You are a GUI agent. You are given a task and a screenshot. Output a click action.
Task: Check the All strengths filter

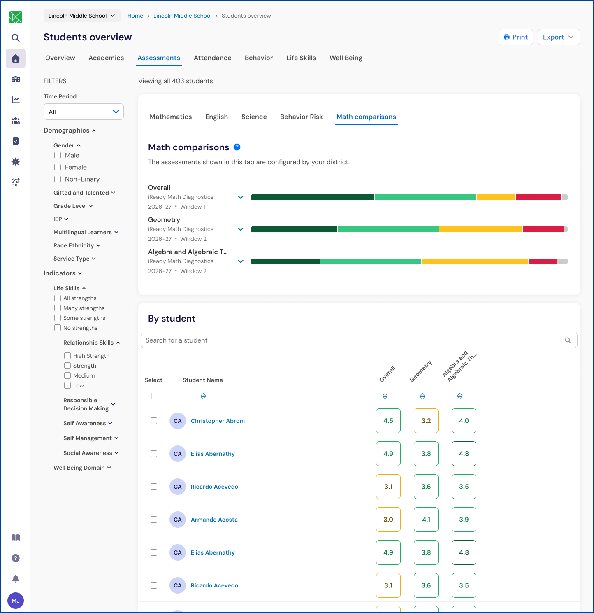point(58,298)
